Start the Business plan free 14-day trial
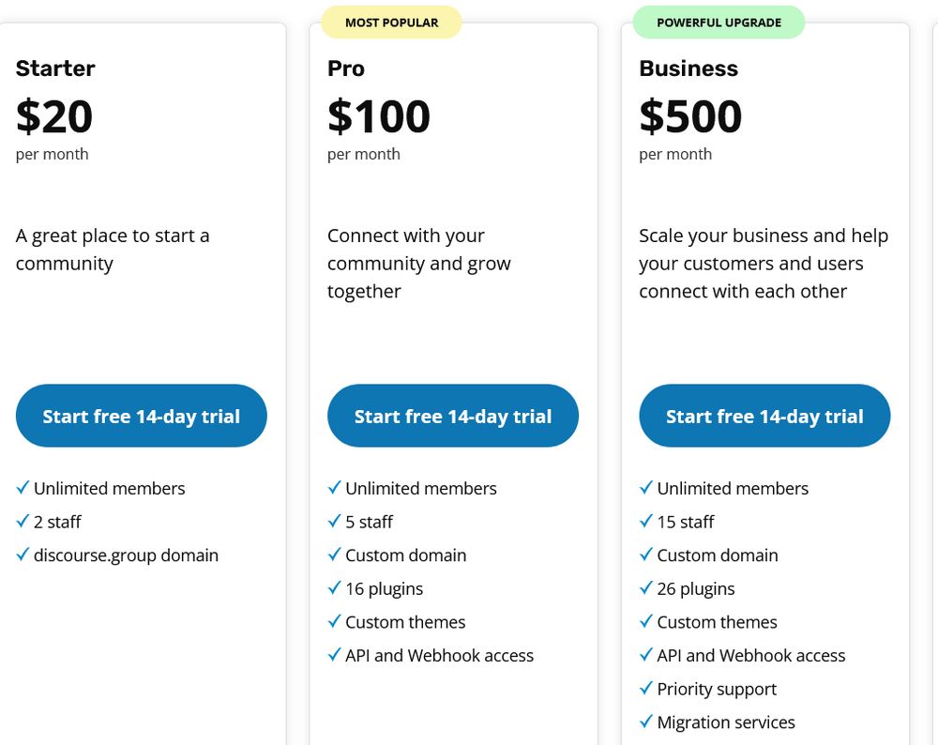The width and height of the screenshot is (938, 745). click(764, 416)
